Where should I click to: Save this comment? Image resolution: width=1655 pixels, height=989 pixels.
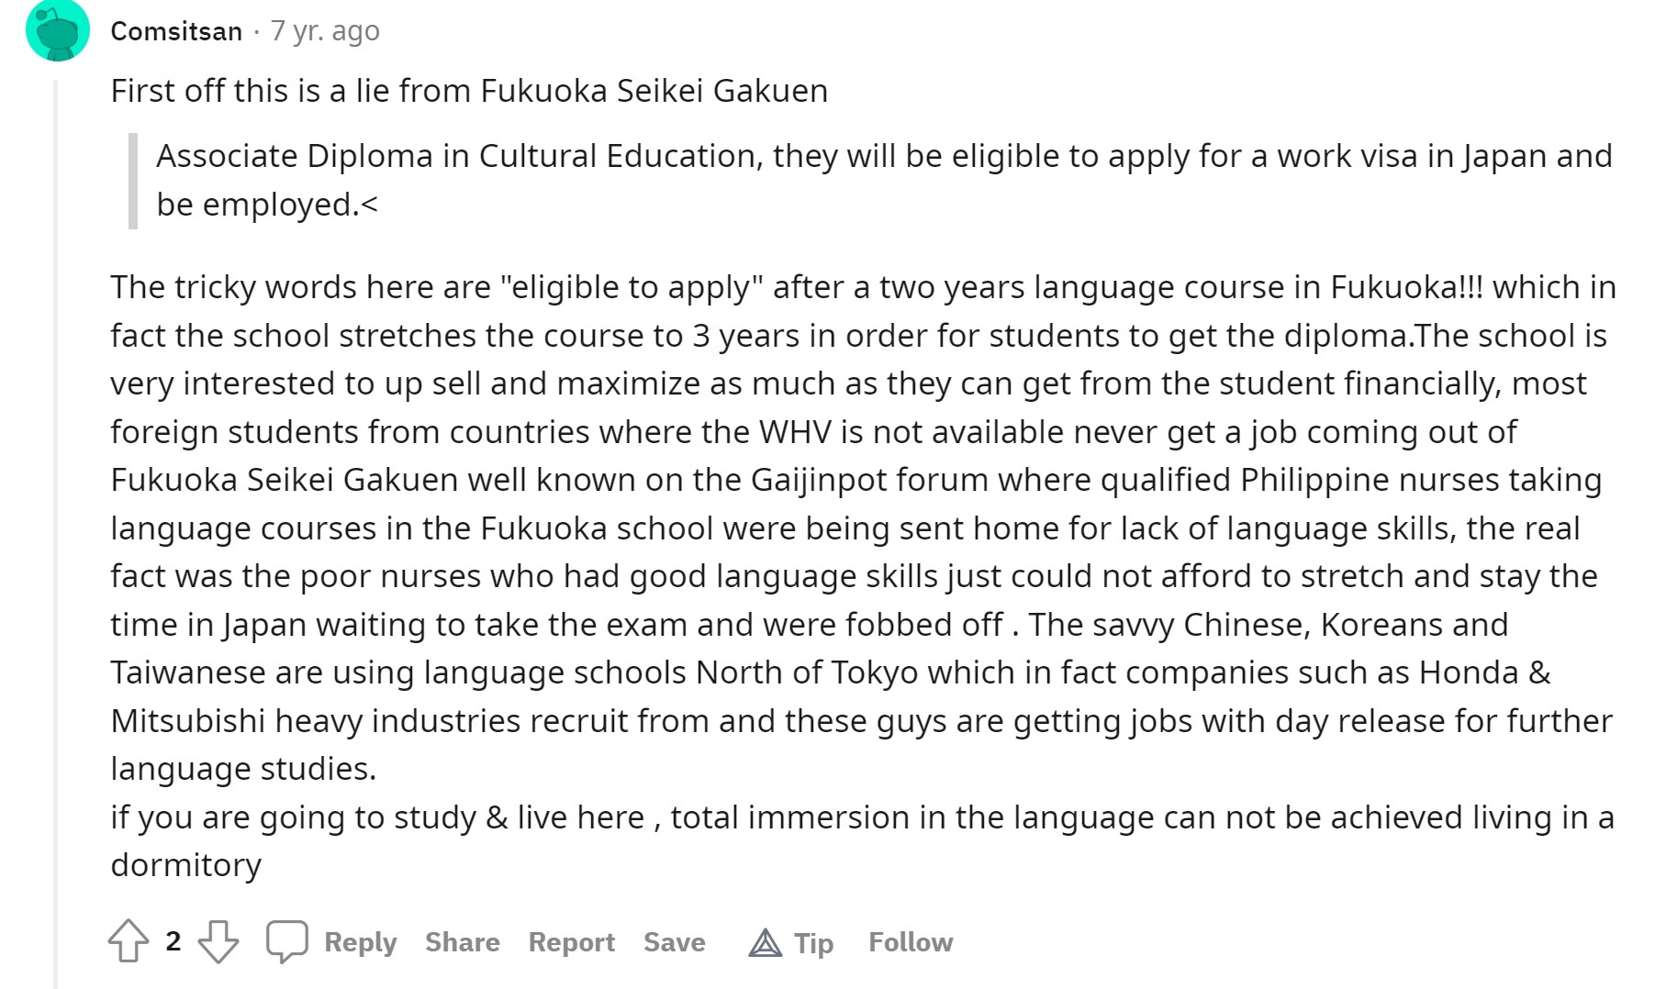[x=675, y=942]
